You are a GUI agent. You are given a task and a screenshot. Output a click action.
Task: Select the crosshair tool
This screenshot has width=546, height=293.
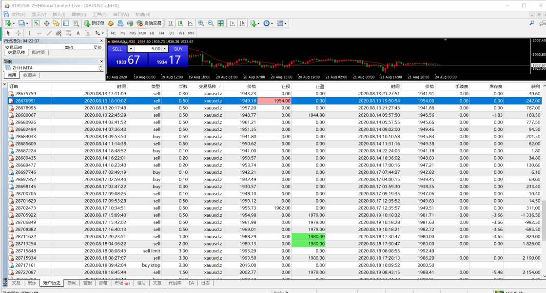(x=18, y=33)
